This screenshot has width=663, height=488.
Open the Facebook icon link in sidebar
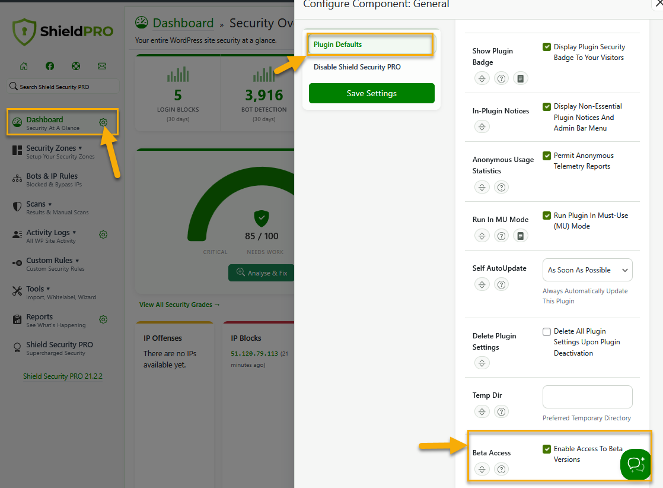coord(50,66)
